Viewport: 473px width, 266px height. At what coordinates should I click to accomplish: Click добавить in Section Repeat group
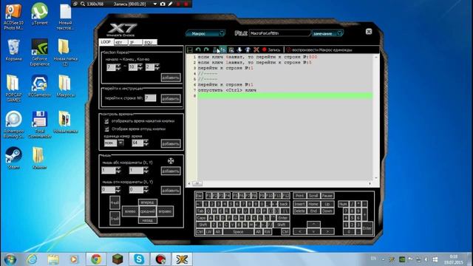[x=171, y=78]
